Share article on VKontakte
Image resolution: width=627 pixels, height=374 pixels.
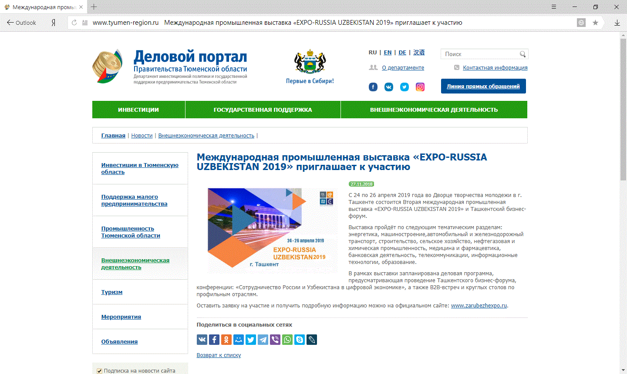(x=202, y=340)
